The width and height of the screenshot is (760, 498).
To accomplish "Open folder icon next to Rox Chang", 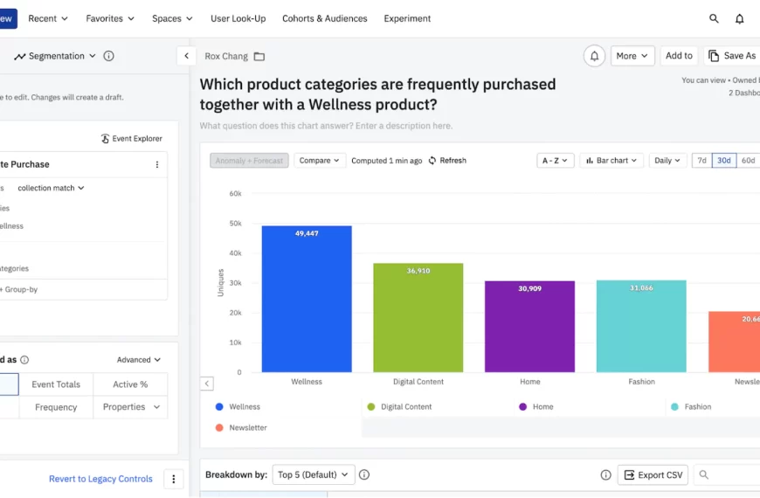I will [x=259, y=56].
